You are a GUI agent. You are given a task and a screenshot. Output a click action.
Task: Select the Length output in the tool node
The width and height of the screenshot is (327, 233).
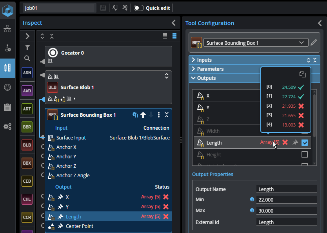click(x=73, y=216)
